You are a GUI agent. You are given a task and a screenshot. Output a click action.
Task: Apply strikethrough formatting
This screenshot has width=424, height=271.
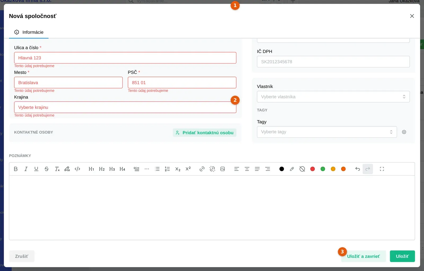47,169
